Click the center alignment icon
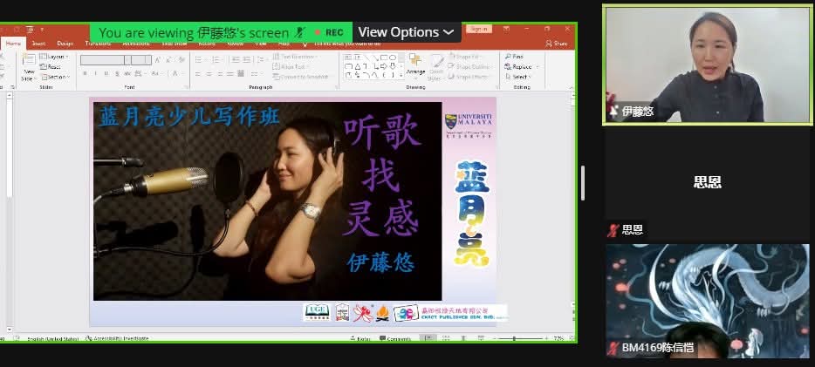Image resolution: width=815 pixels, height=367 pixels. point(209,74)
